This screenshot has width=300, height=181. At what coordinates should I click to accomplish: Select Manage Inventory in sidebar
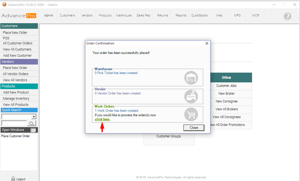16,98
